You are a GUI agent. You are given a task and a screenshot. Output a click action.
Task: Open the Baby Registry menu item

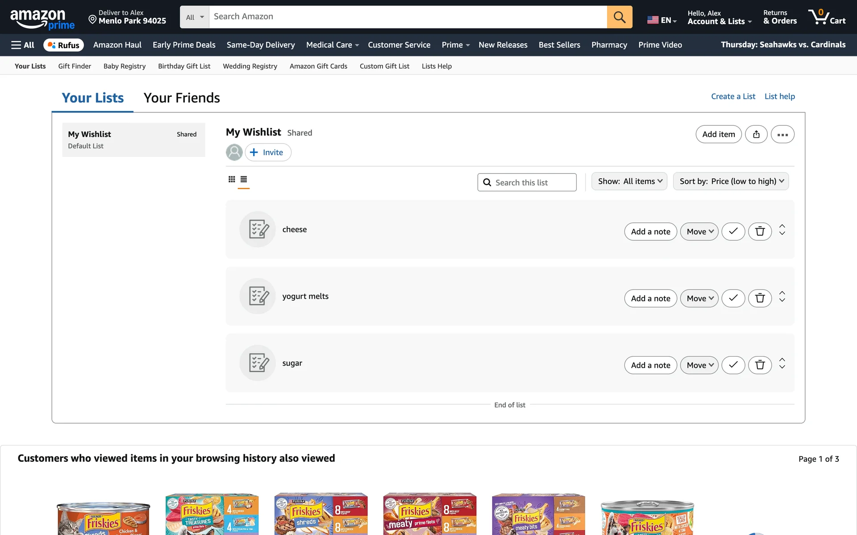pyautogui.click(x=124, y=66)
